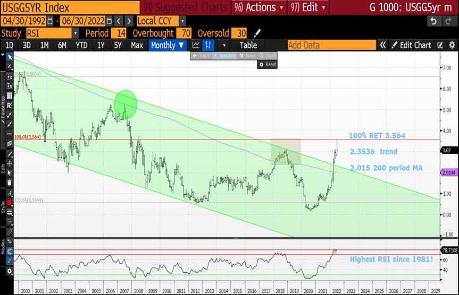Open the 96) Actions menu
459x295 pixels.
259,7
